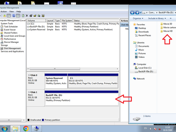Open the View menu
This screenshot has width=176, height=132.
12,12
